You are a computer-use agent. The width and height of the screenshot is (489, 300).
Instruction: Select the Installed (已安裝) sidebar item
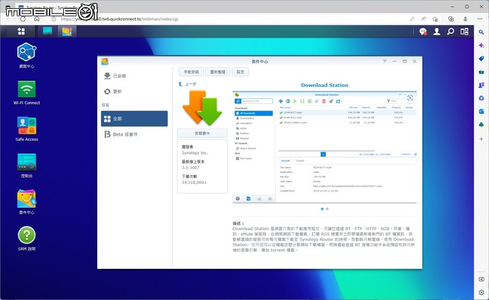[134, 76]
